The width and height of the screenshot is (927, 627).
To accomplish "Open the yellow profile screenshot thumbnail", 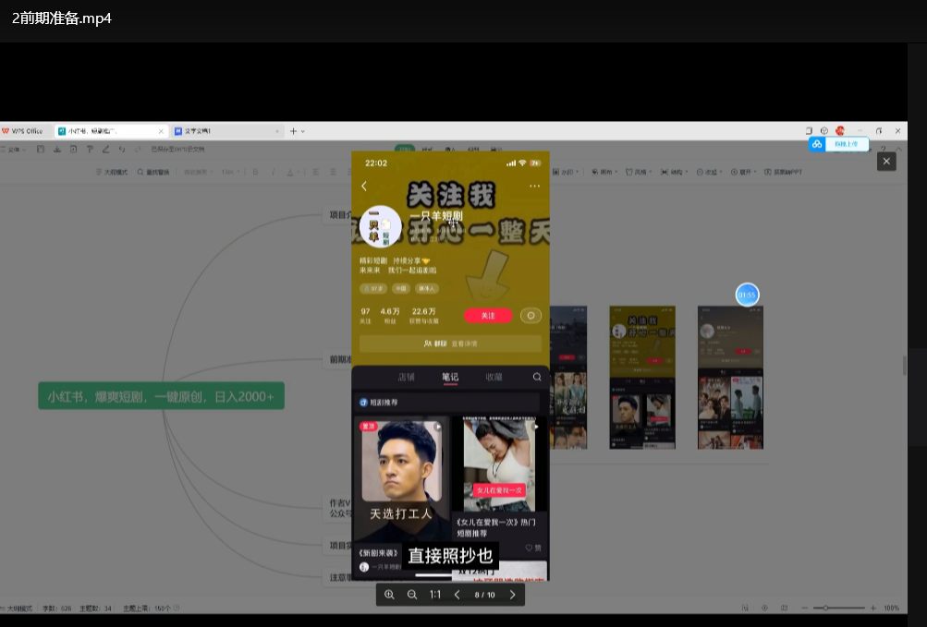I will 642,378.
